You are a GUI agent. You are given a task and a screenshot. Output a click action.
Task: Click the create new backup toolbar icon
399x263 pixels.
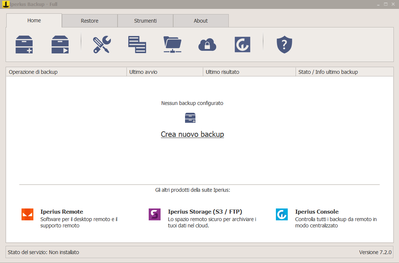(x=24, y=45)
